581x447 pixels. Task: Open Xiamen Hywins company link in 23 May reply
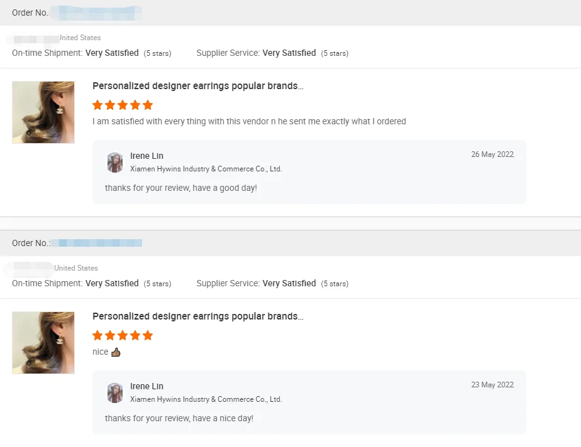(206, 399)
